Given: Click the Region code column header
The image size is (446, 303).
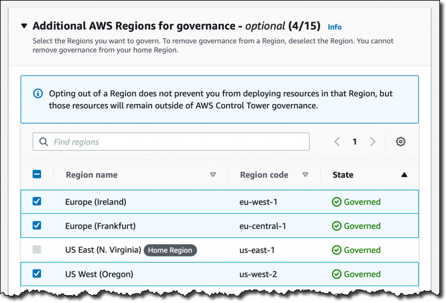Looking at the screenshot, I should (264, 175).
